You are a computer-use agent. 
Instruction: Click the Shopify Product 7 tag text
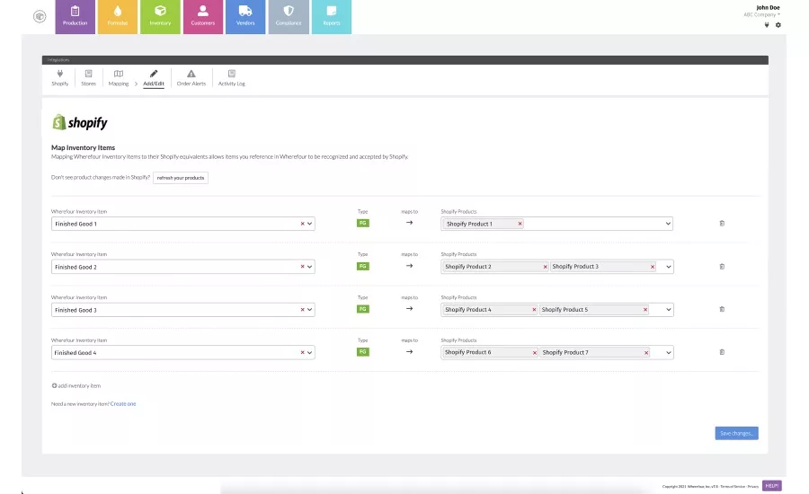(565, 353)
